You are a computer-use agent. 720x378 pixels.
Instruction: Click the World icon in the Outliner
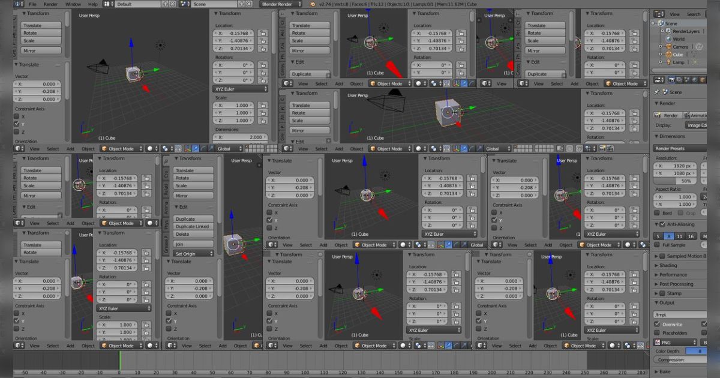tap(668, 38)
